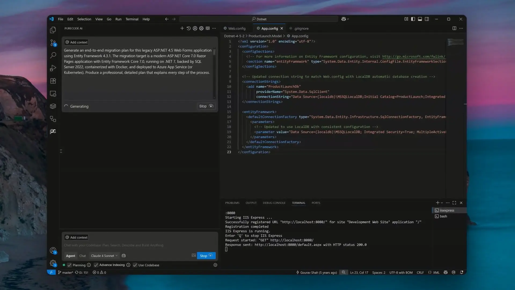Split the editor to the right
The image size is (515, 290).
point(454,28)
